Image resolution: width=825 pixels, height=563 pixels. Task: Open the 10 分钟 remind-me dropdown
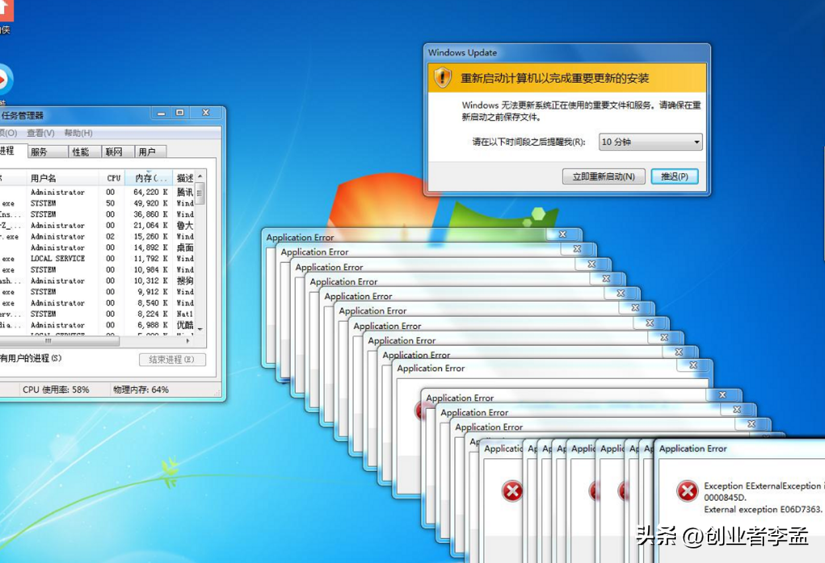click(x=651, y=142)
